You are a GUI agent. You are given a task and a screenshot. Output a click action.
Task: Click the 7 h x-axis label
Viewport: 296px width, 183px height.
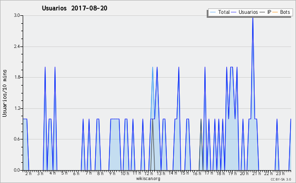(88, 173)
